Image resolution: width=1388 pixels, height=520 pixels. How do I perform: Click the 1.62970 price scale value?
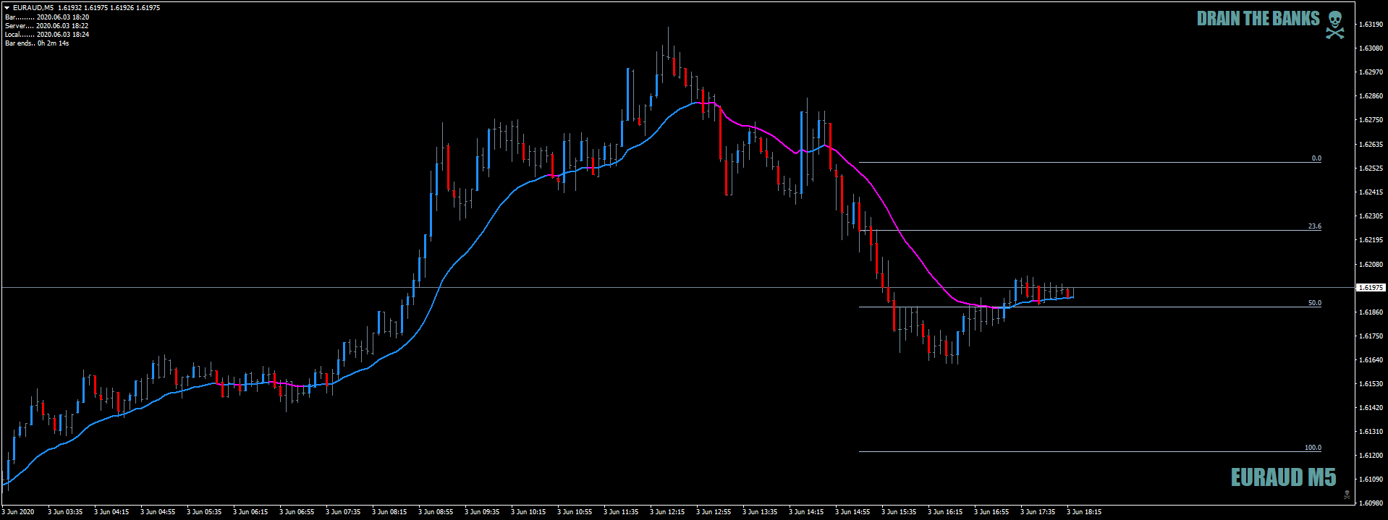click(1371, 72)
